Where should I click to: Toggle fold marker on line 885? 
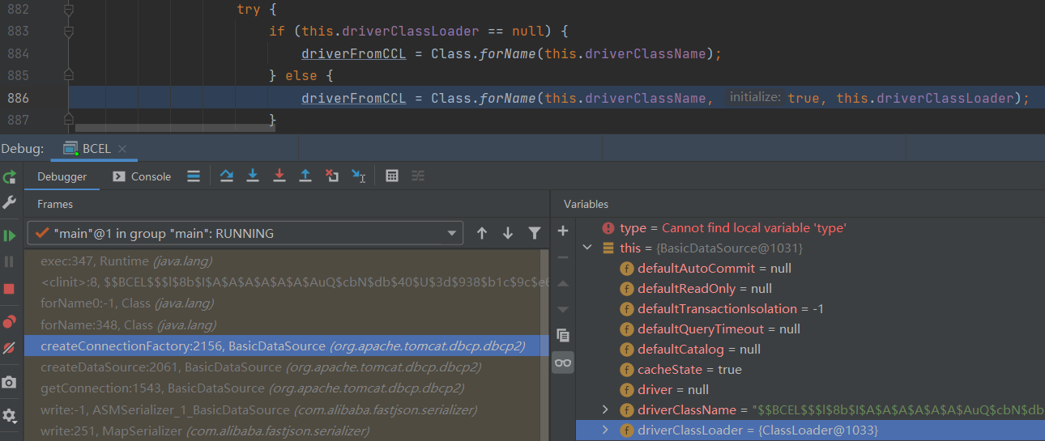click(x=69, y=74)
